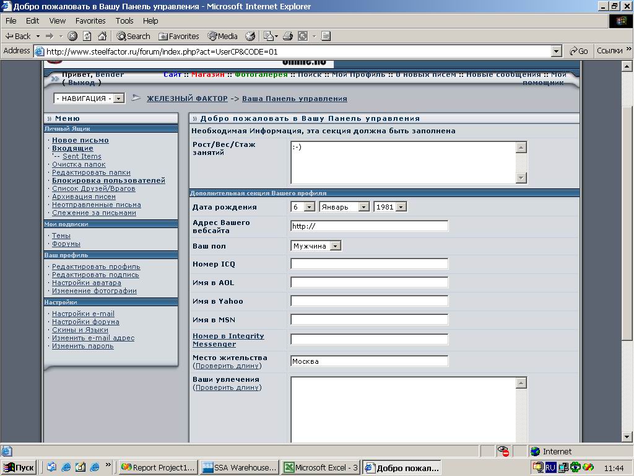Screen dimensions: 634x476
Task: Click the Go button next to address bar
Action: tap(579, 51)
